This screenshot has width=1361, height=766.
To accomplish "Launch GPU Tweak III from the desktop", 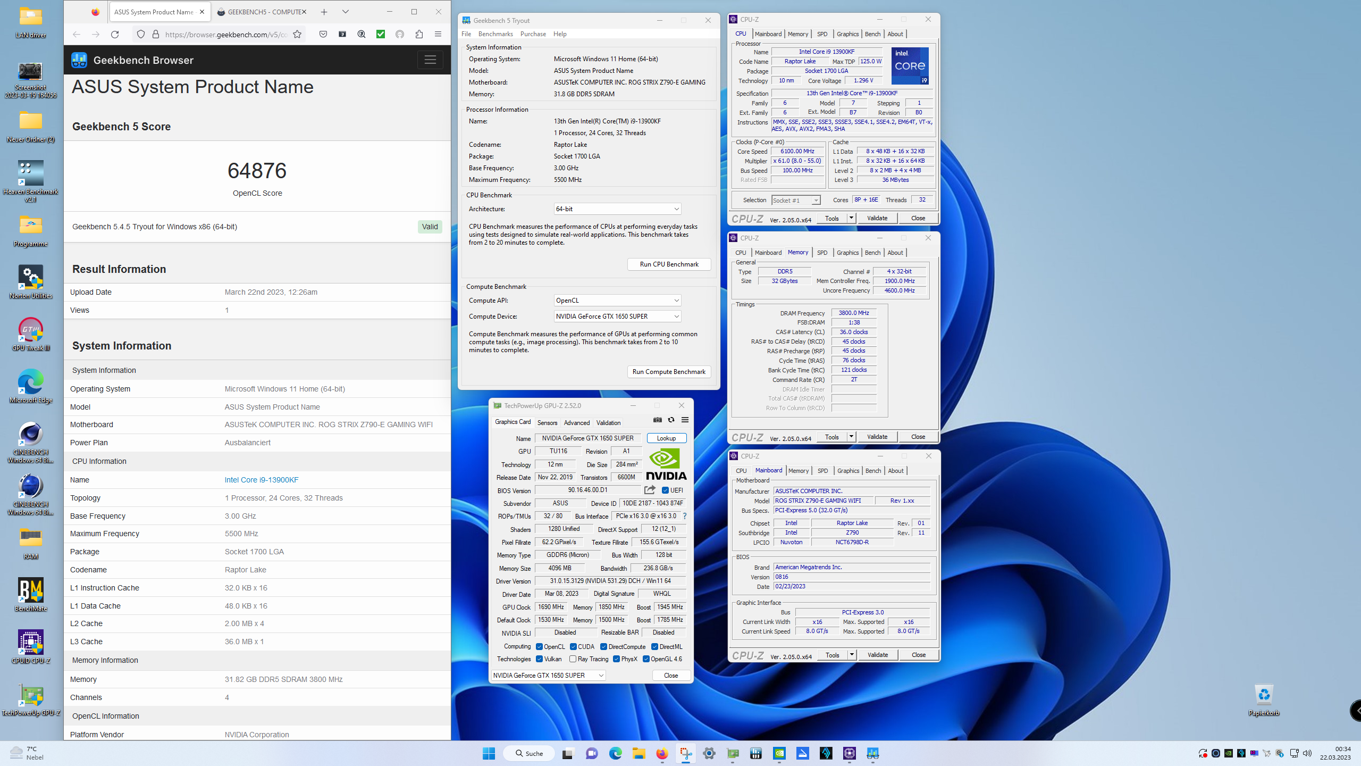I will (30, 334).
